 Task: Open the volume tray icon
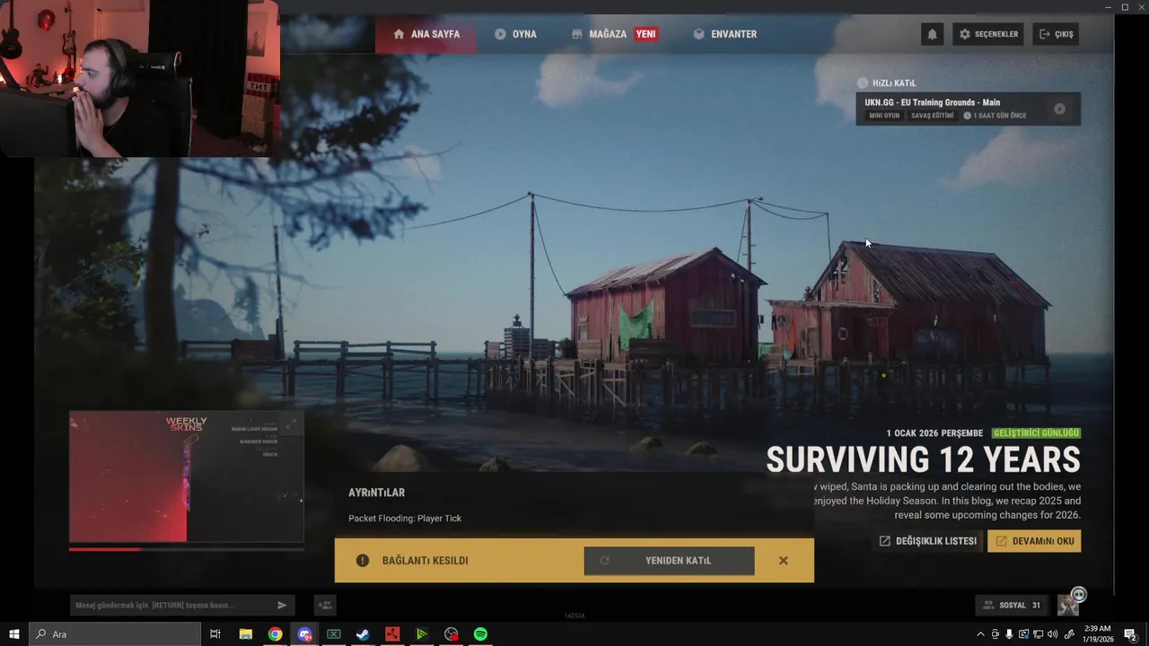(1052, 634)
